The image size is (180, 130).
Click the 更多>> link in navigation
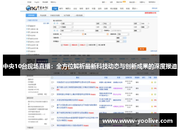(135, 9)
